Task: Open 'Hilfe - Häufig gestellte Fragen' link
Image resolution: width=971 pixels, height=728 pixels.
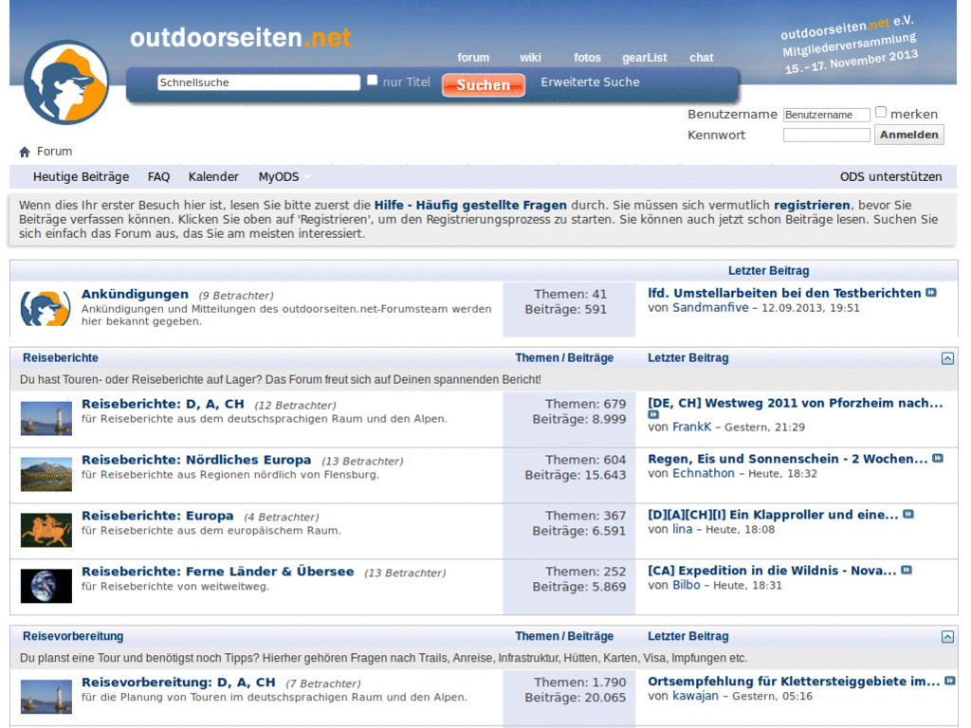Action: click(x=470, y=205)
